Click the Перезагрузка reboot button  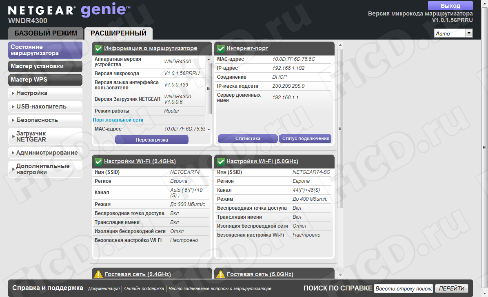point(151,140)
